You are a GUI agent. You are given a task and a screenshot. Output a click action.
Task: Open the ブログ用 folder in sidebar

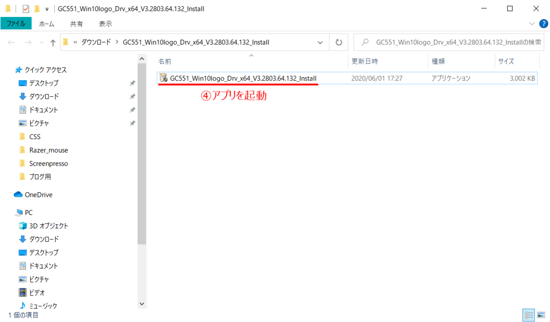[40, 177]
